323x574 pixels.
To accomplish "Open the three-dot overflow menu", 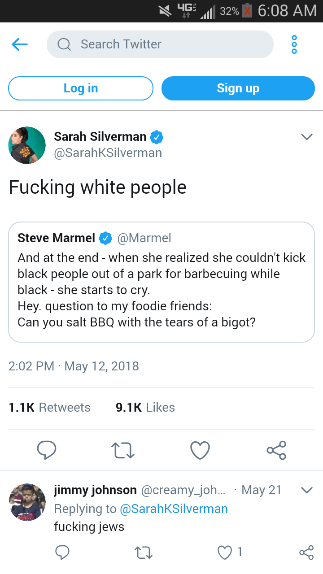I will pos(294,44).
